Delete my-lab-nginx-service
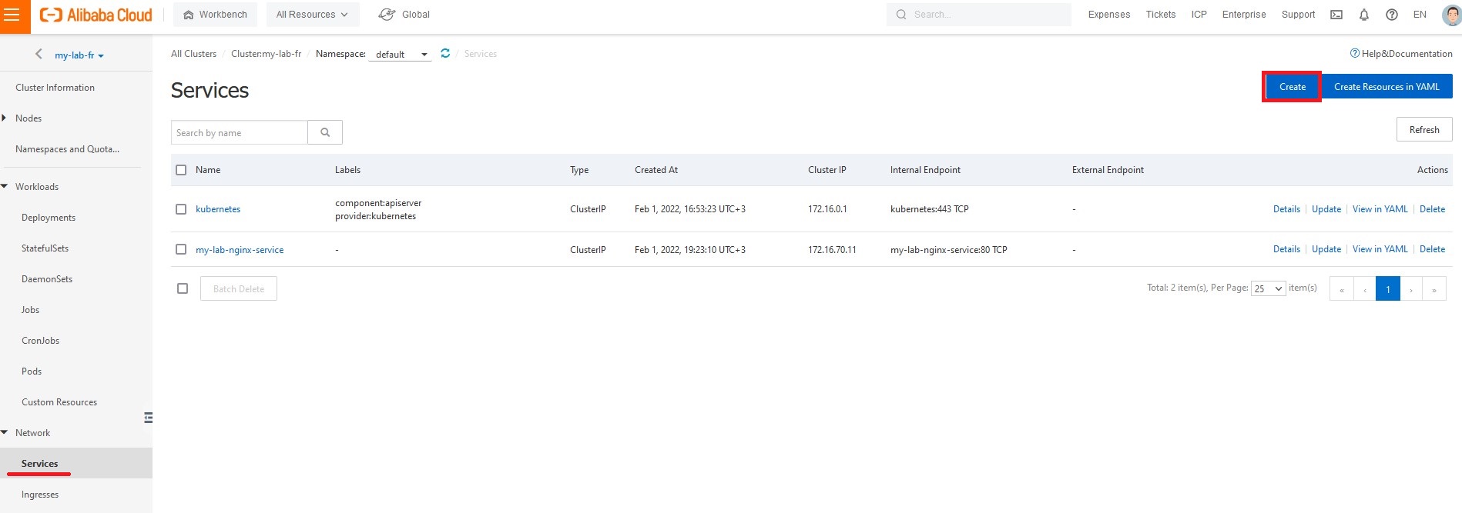Image resolution: width=1462 pixels, height=513 pixels. point(1433,249)
